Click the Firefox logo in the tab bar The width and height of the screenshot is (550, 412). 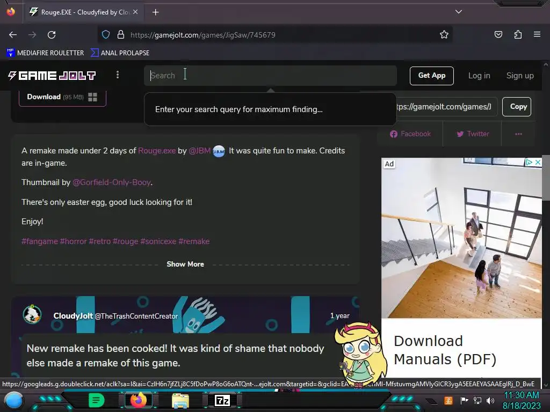(11, 12)
